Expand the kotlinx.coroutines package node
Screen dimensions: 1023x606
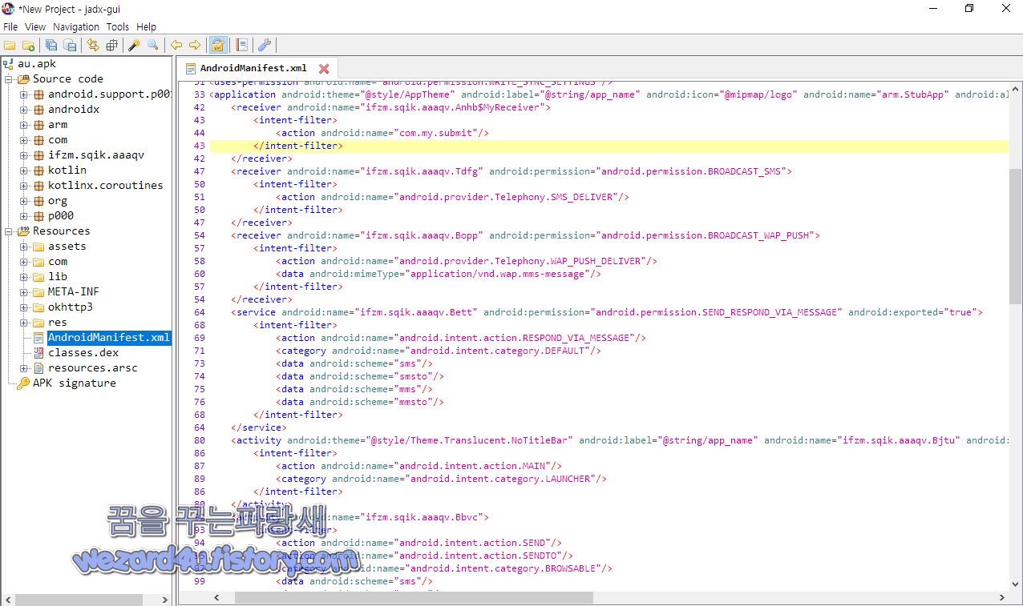[24, 186]
